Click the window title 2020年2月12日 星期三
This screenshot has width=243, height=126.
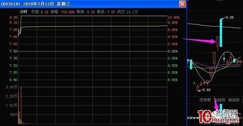coord(46,4)
